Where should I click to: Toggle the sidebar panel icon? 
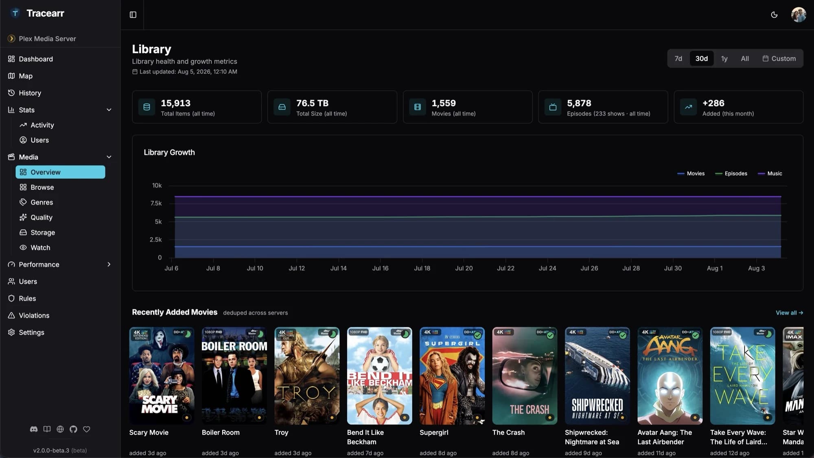[133, 15]
